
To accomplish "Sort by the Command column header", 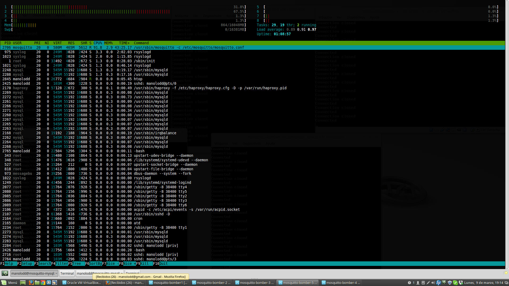I will (141, 43).
